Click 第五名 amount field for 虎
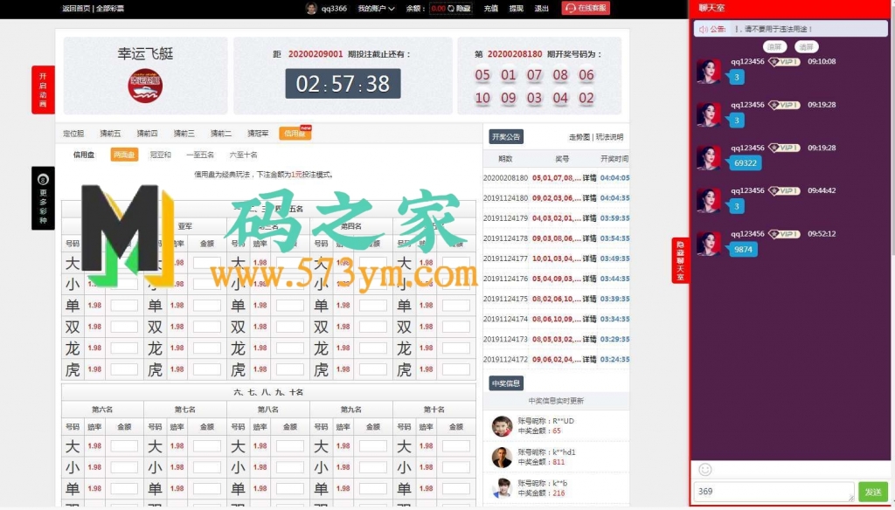The width and height of the screenshot is (895, 510). (x=456, y=369)
